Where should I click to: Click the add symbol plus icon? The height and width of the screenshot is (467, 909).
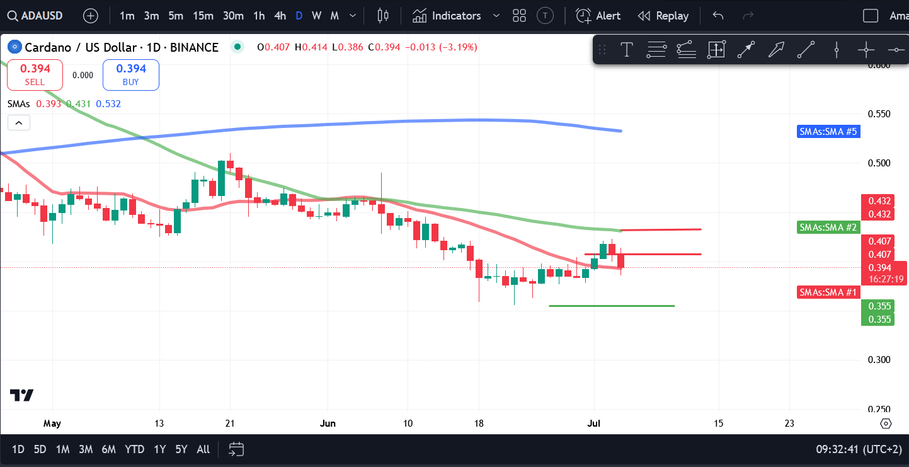tap(91, 16)
